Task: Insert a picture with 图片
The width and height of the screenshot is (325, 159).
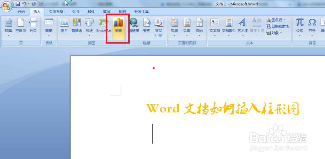Action: [64, 25]
